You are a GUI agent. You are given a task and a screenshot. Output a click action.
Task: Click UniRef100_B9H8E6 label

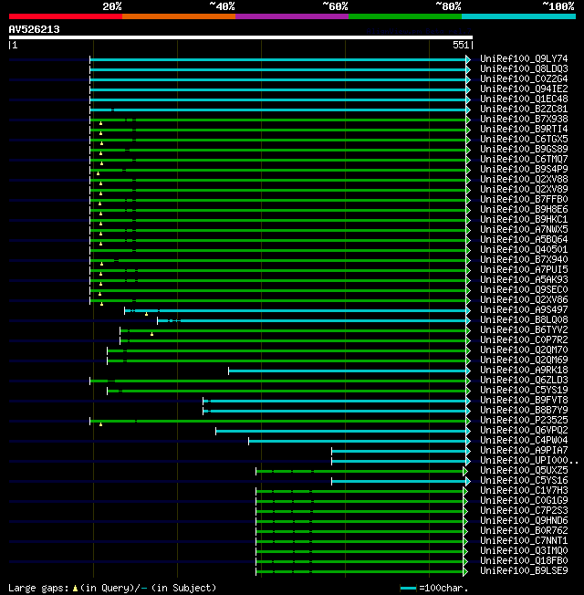pyautogui.click(x=524, y=210)
